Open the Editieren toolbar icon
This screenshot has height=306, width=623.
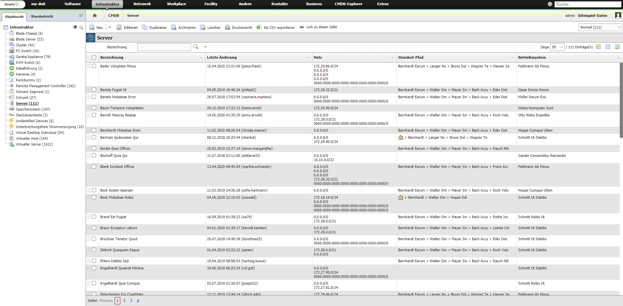(120, 27)
